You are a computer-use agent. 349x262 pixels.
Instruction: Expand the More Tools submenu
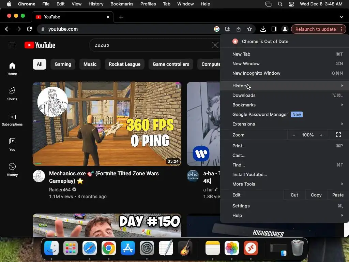point(285,184)
